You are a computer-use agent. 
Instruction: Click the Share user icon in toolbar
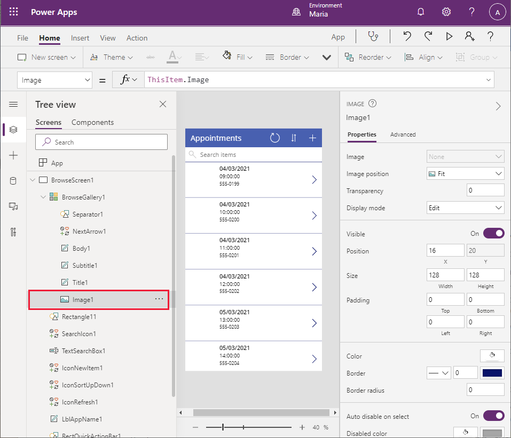[469, 36]
